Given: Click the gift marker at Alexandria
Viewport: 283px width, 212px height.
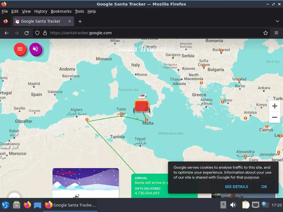Looking at the screenshot, I should click(x=245, y=156).
